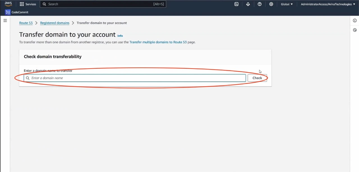This screenshot has height=172, width=359.
Task: Click the Info link beside page title
Action: click(x=120, y=36)
